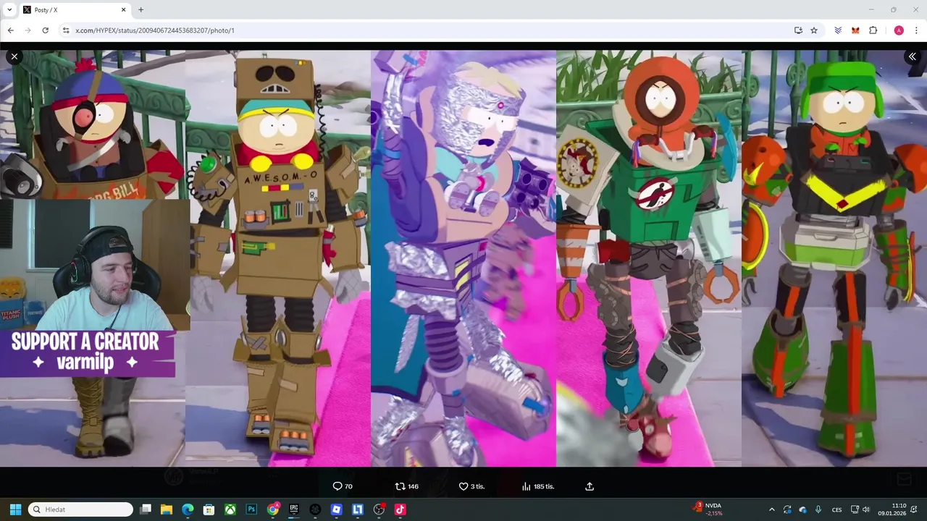Open the blue L-shaped launcher app icon
927x521 pixels.
tap(358, 509)
